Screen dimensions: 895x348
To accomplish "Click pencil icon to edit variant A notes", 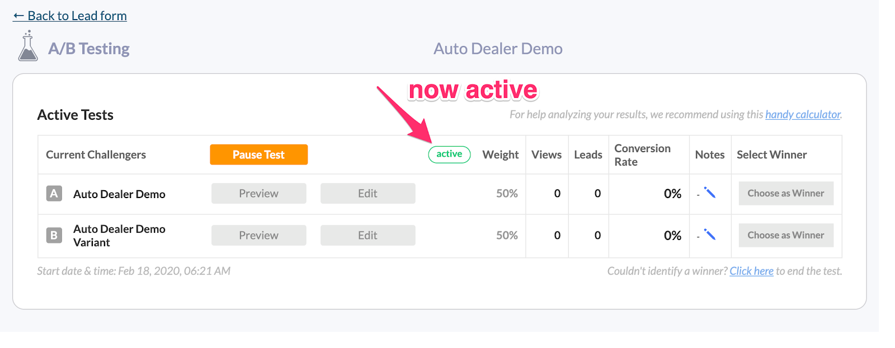I will pyautogui.click(x=710, y=193).
